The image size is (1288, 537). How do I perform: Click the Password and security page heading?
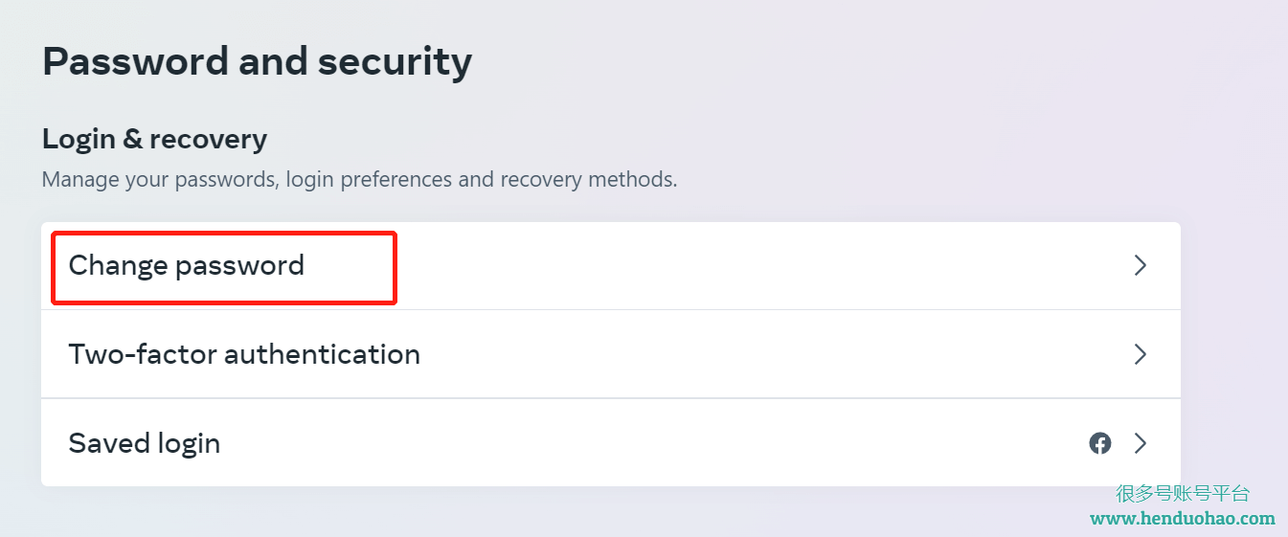point(257,61)
